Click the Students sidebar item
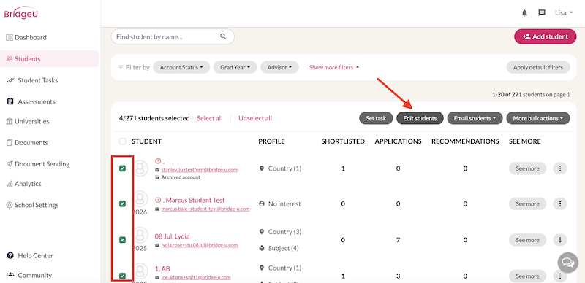This screenshot has width=585, height=283. pyautogui.click(x=49, y=59)
